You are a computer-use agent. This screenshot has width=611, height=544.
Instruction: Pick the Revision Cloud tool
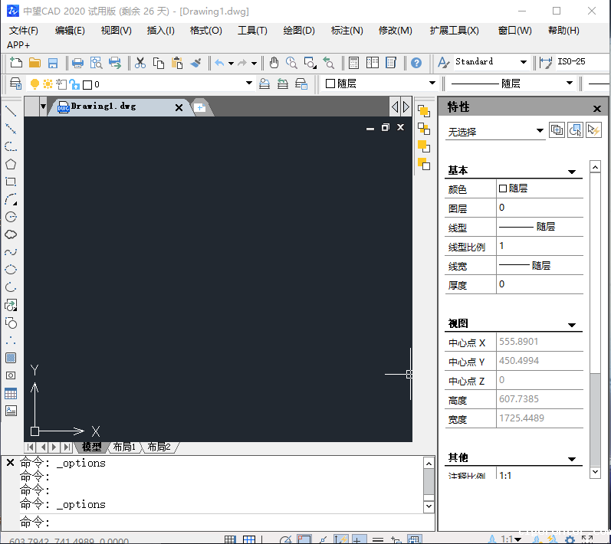coord(11,234)
